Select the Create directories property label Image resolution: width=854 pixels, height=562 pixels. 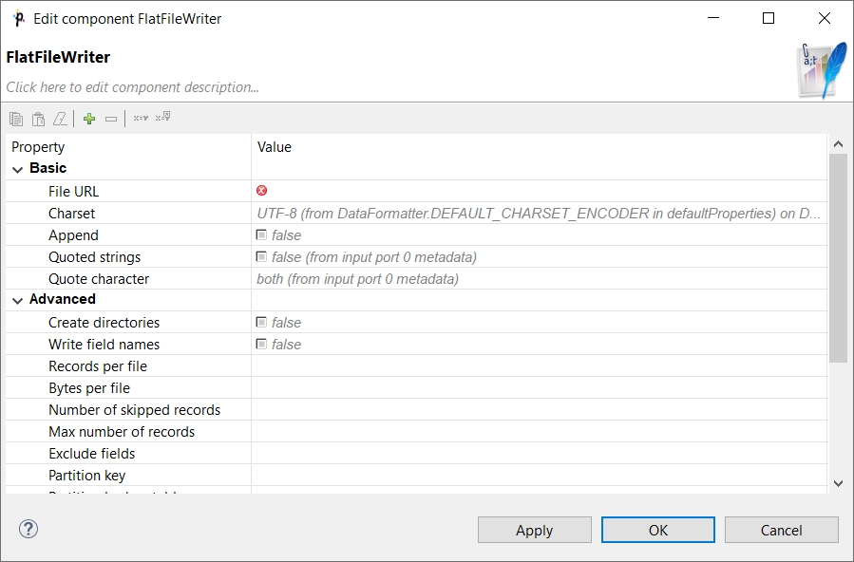pyautogui.click(x=104, y=322)
